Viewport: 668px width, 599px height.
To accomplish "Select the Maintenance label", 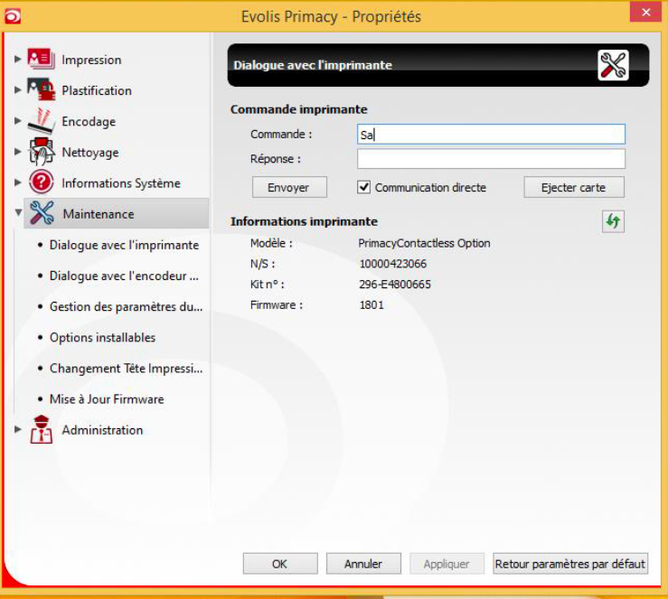I will click(x=99, y=214).
